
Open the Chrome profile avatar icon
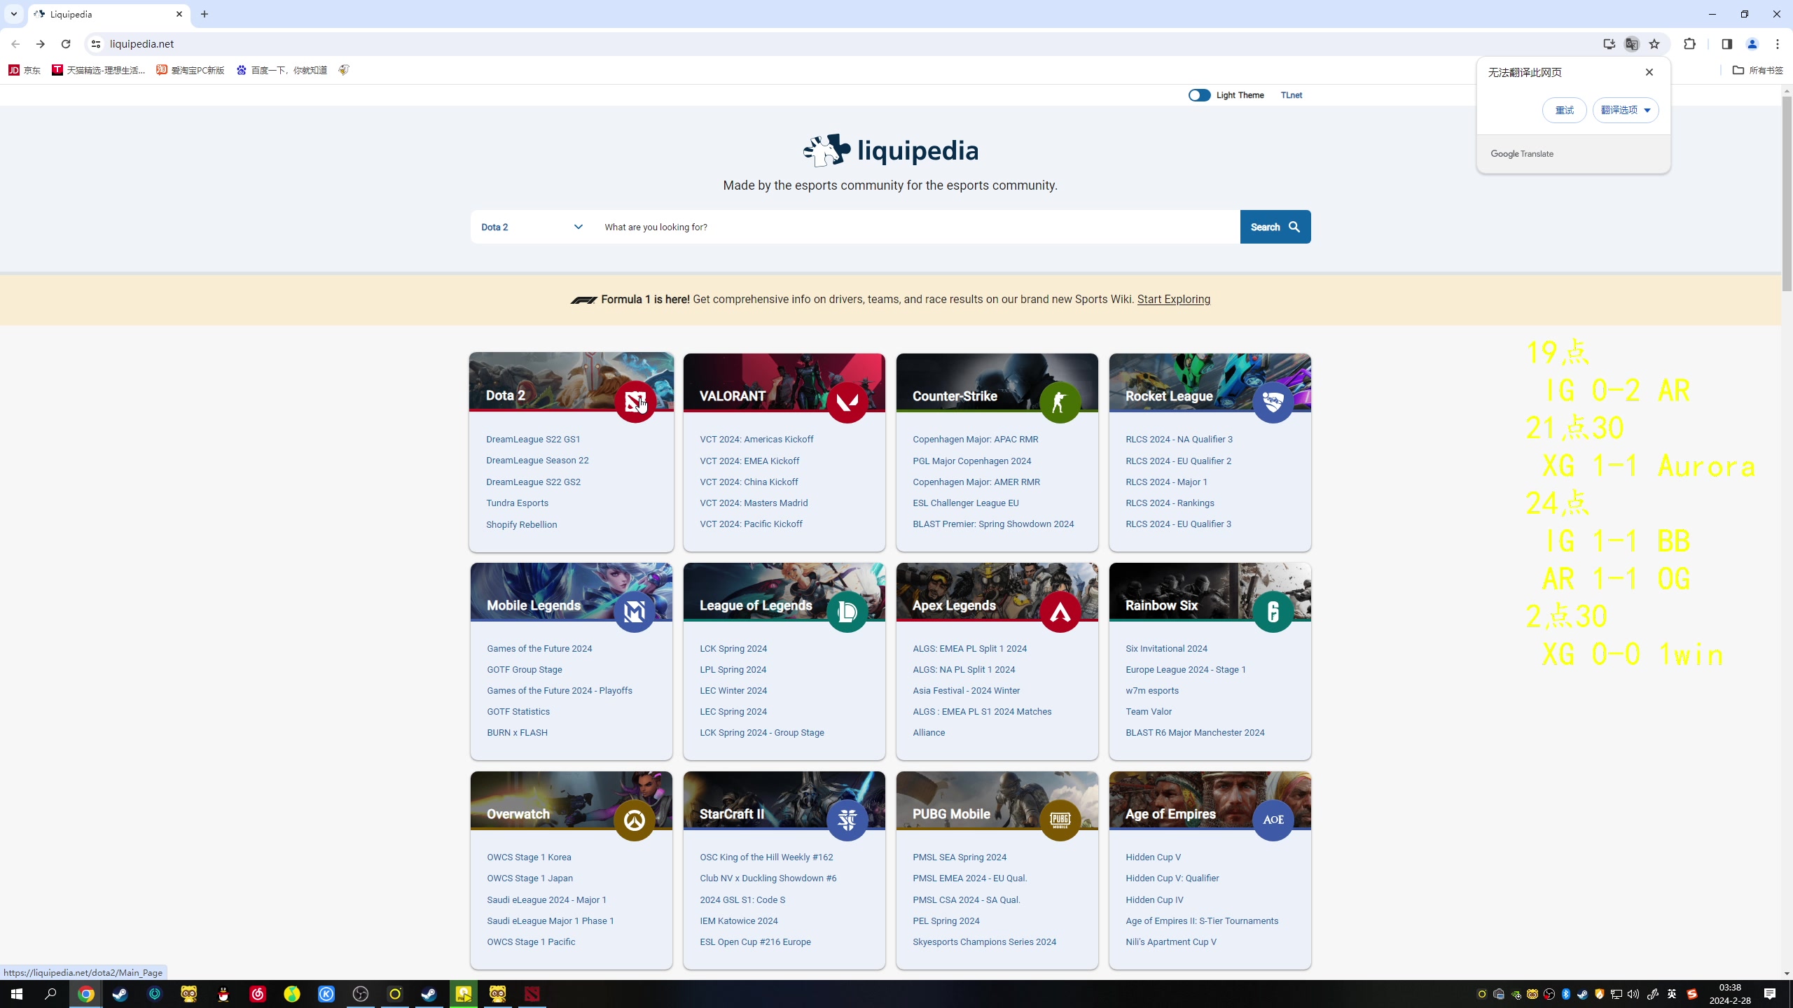(x=1752, y=44)
